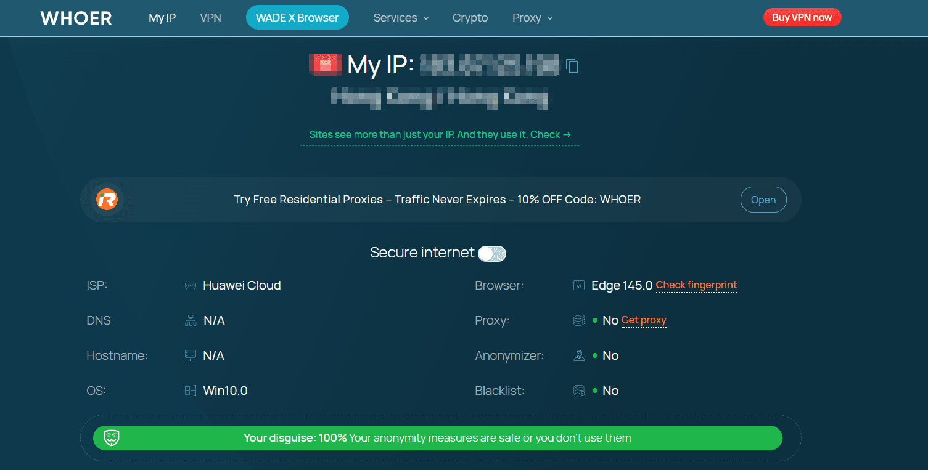
Task: Click the copy IP address icon
Action: 572,66
